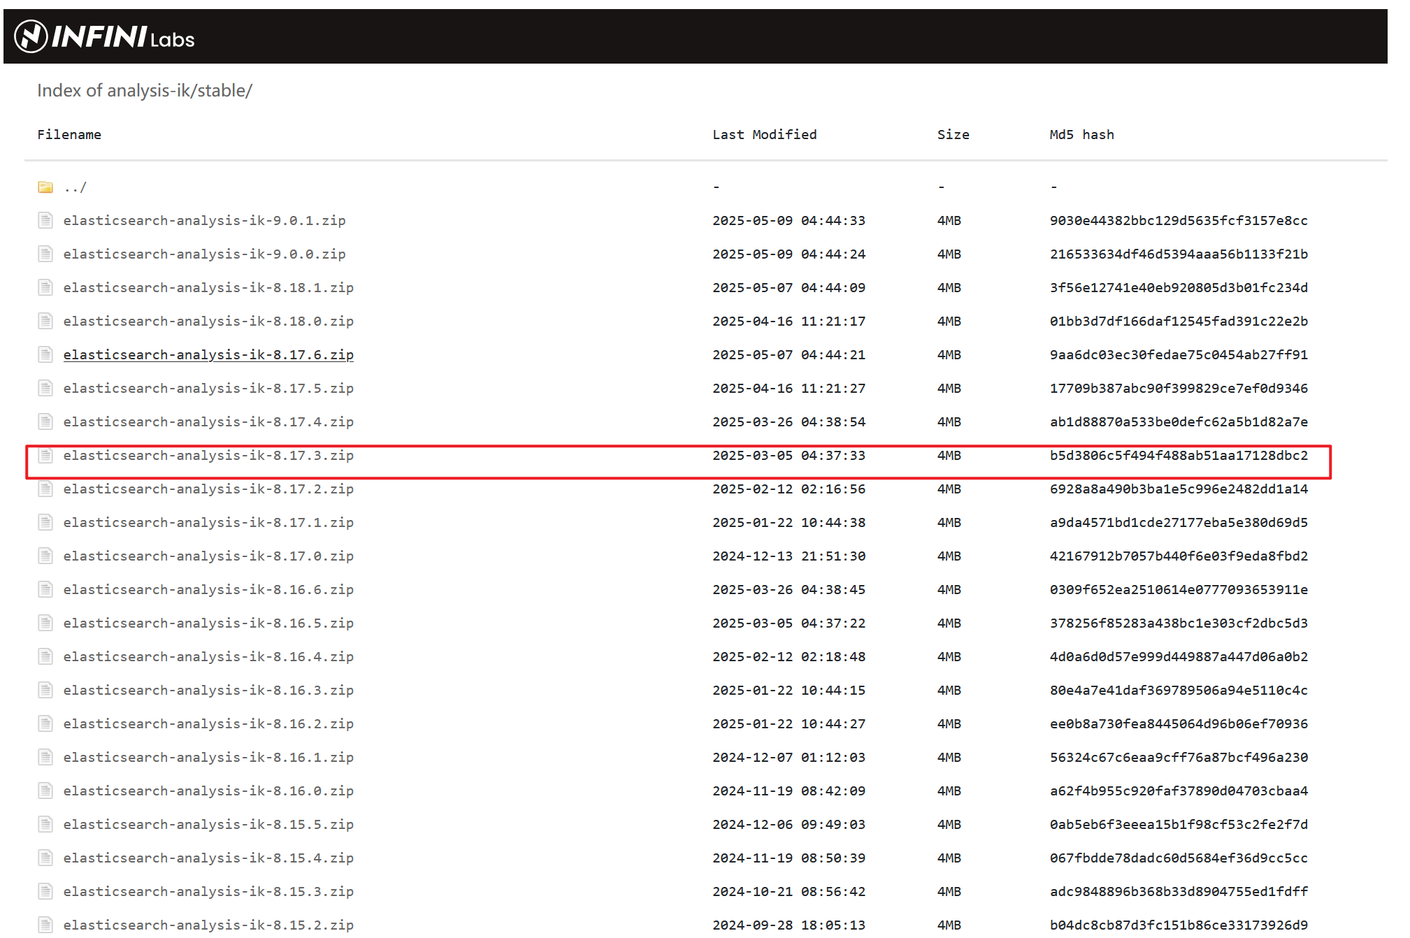Viewport: 1410px width, 938px height.
Task: Click file icon beside ik-8.17.3.zip
Action: tap(45, 456)
